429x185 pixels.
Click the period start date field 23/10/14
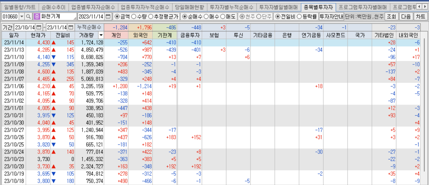(25, 28)
